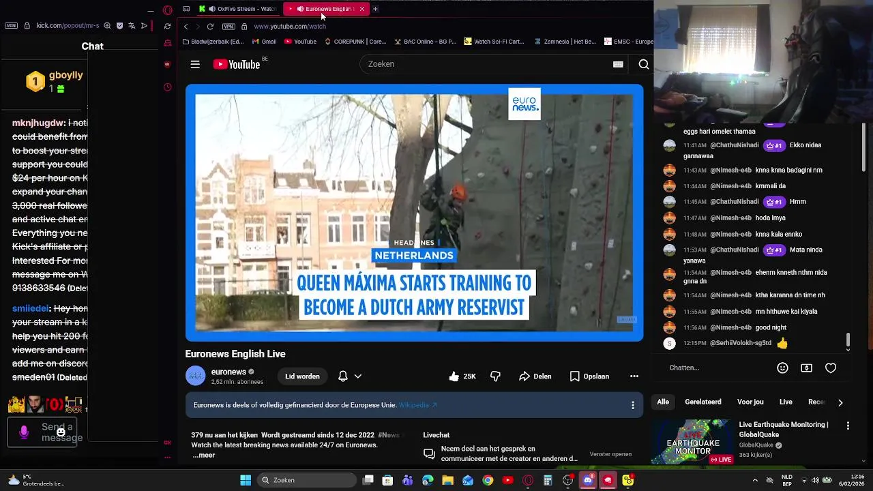The width and height of the screenshot is (873, 491).
Task: Select the Live filter chip
Action: click(x=786, y=402)
